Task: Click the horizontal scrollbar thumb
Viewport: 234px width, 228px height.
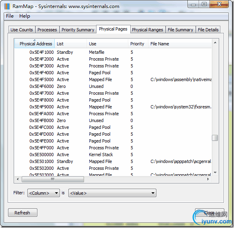Action: pyautogui.click(x=53, y=179)
